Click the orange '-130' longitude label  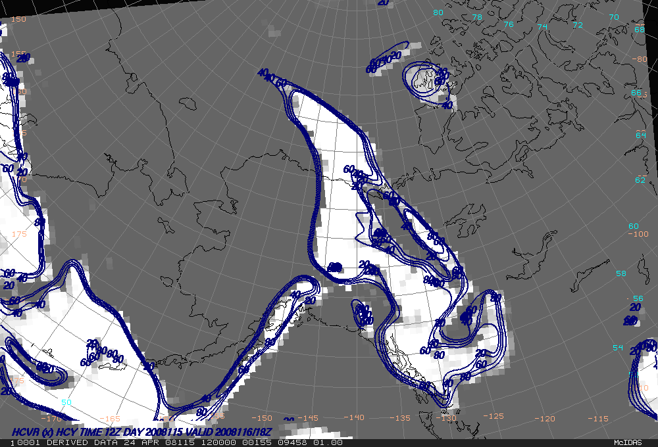click(x=446, y=418)
